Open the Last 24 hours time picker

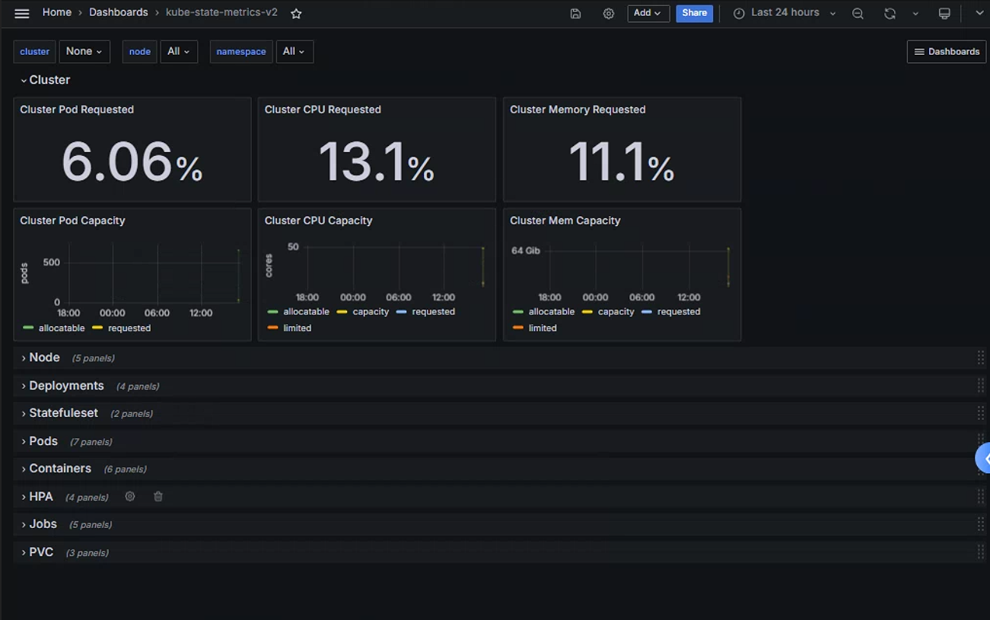click(784, 13)
